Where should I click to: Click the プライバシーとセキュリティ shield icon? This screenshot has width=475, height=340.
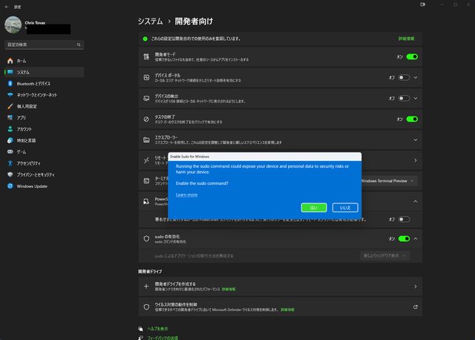(10, 174)
